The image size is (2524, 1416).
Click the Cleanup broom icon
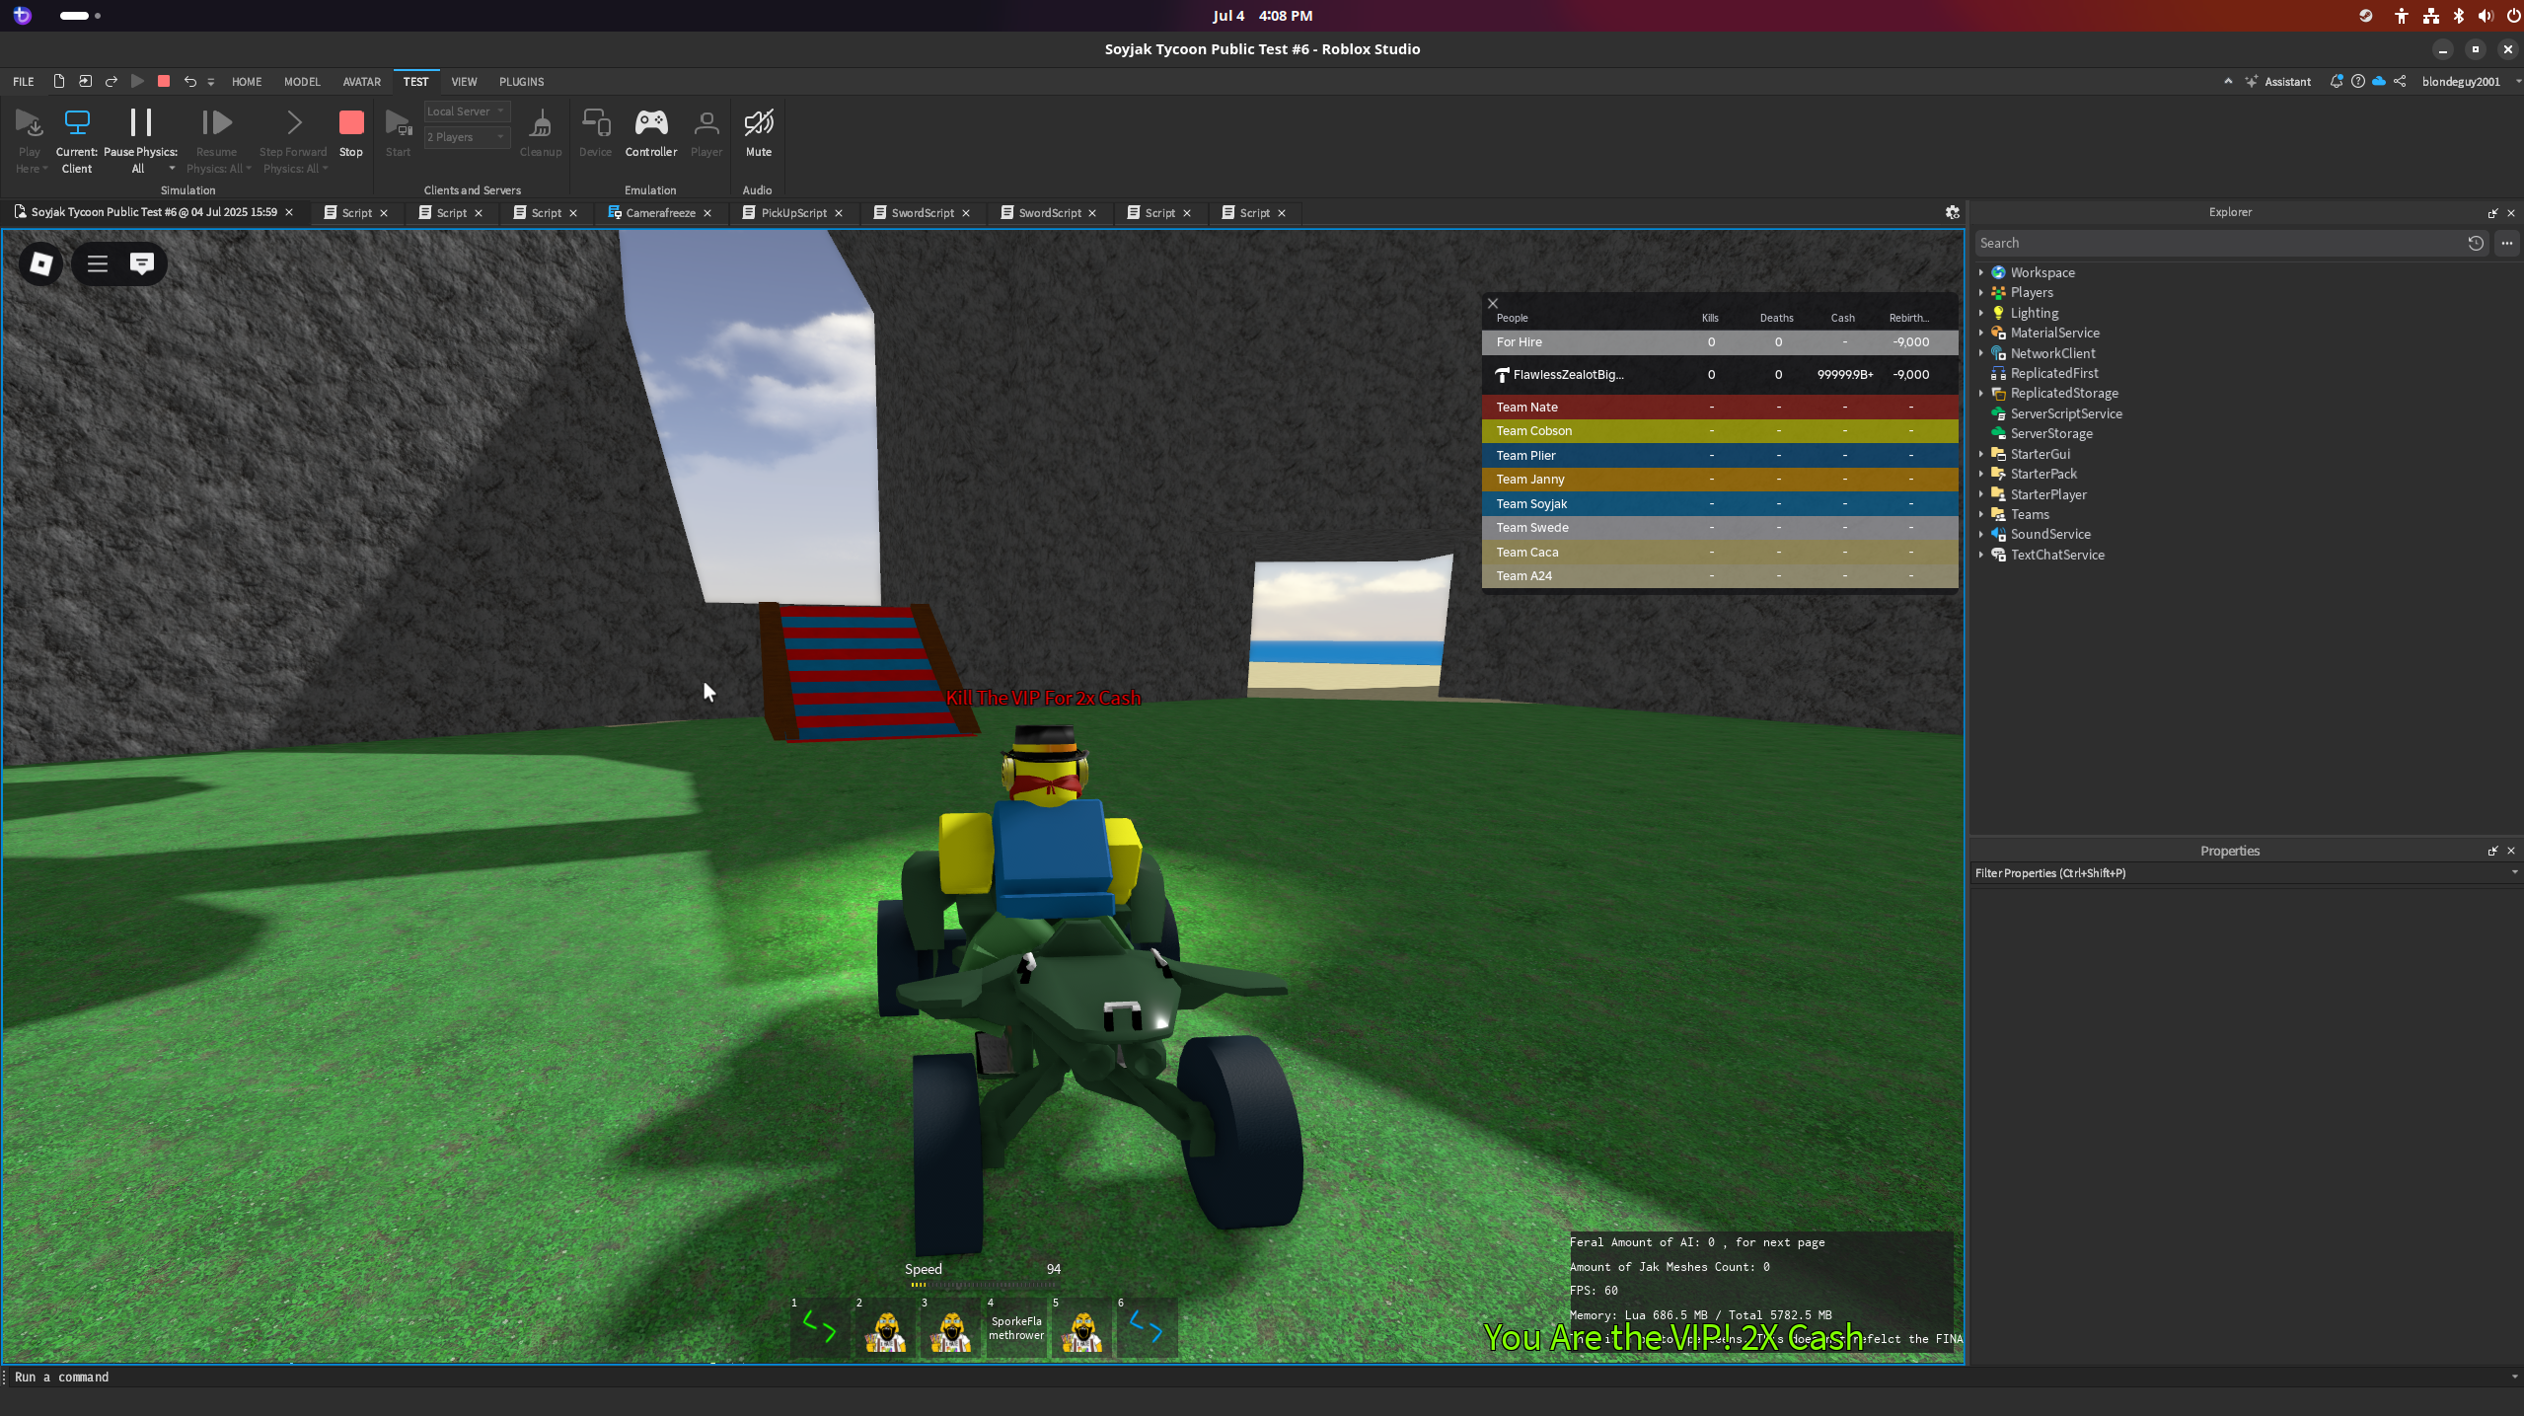point(541,124)
